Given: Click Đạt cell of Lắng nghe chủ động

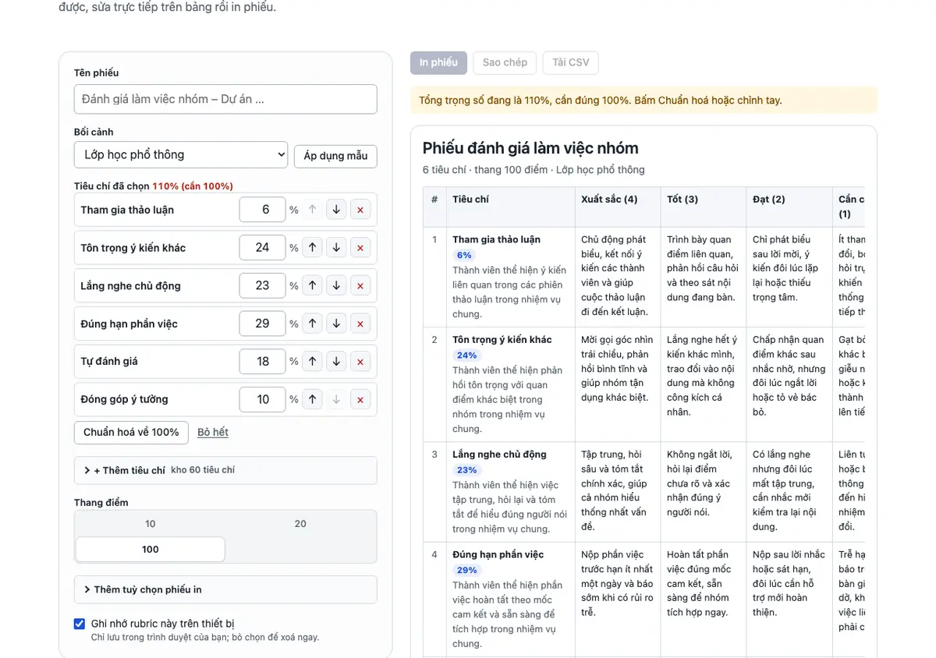Looking at the screenshot, I should point(789,492).
